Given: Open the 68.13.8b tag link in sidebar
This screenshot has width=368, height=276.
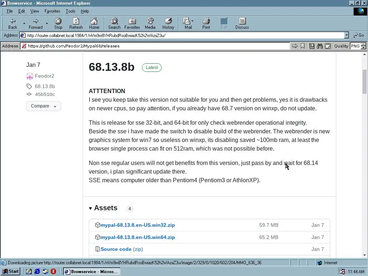Looking at the screenshot, I should (45, 86).
